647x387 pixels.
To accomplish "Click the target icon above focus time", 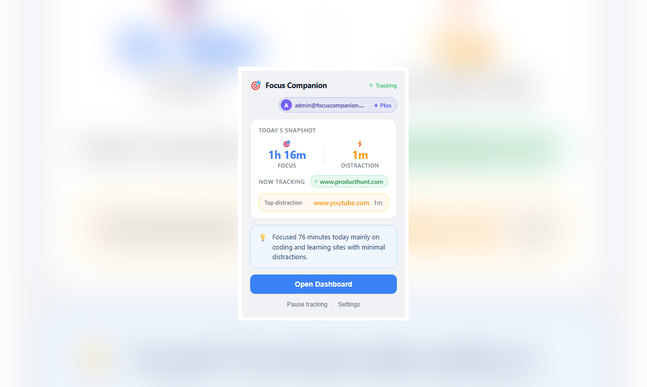I will 287,144.
